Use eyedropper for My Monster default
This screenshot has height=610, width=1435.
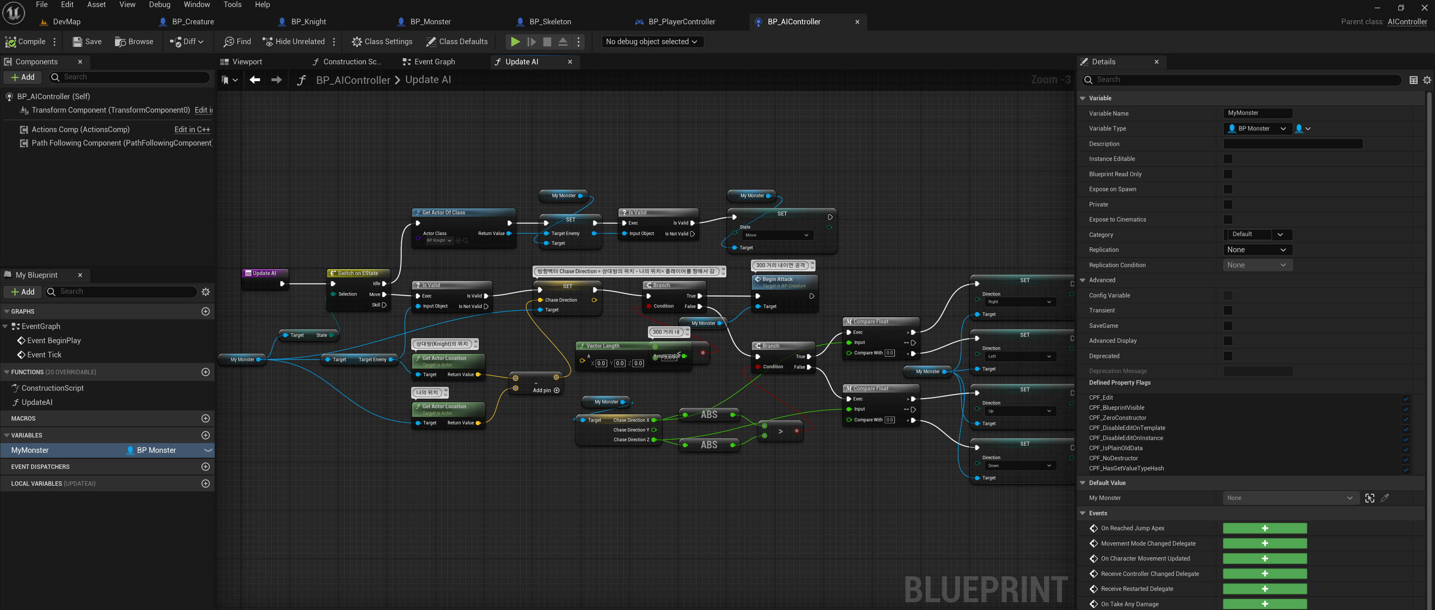[x=1385, y=498]
